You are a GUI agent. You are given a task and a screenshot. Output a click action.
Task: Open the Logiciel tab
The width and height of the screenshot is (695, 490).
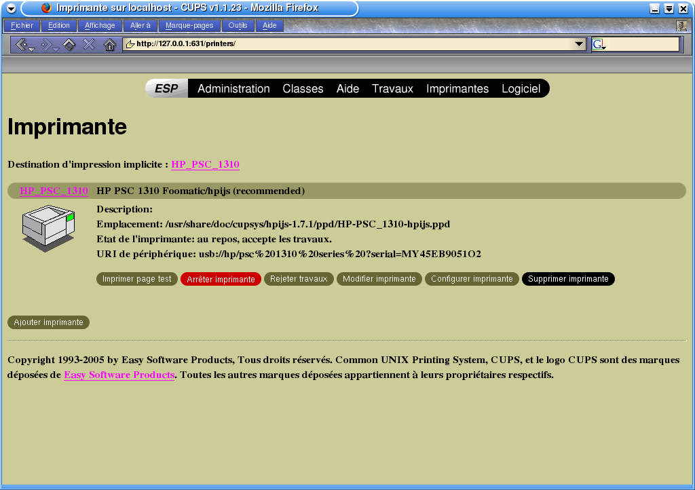click(521, 89)
